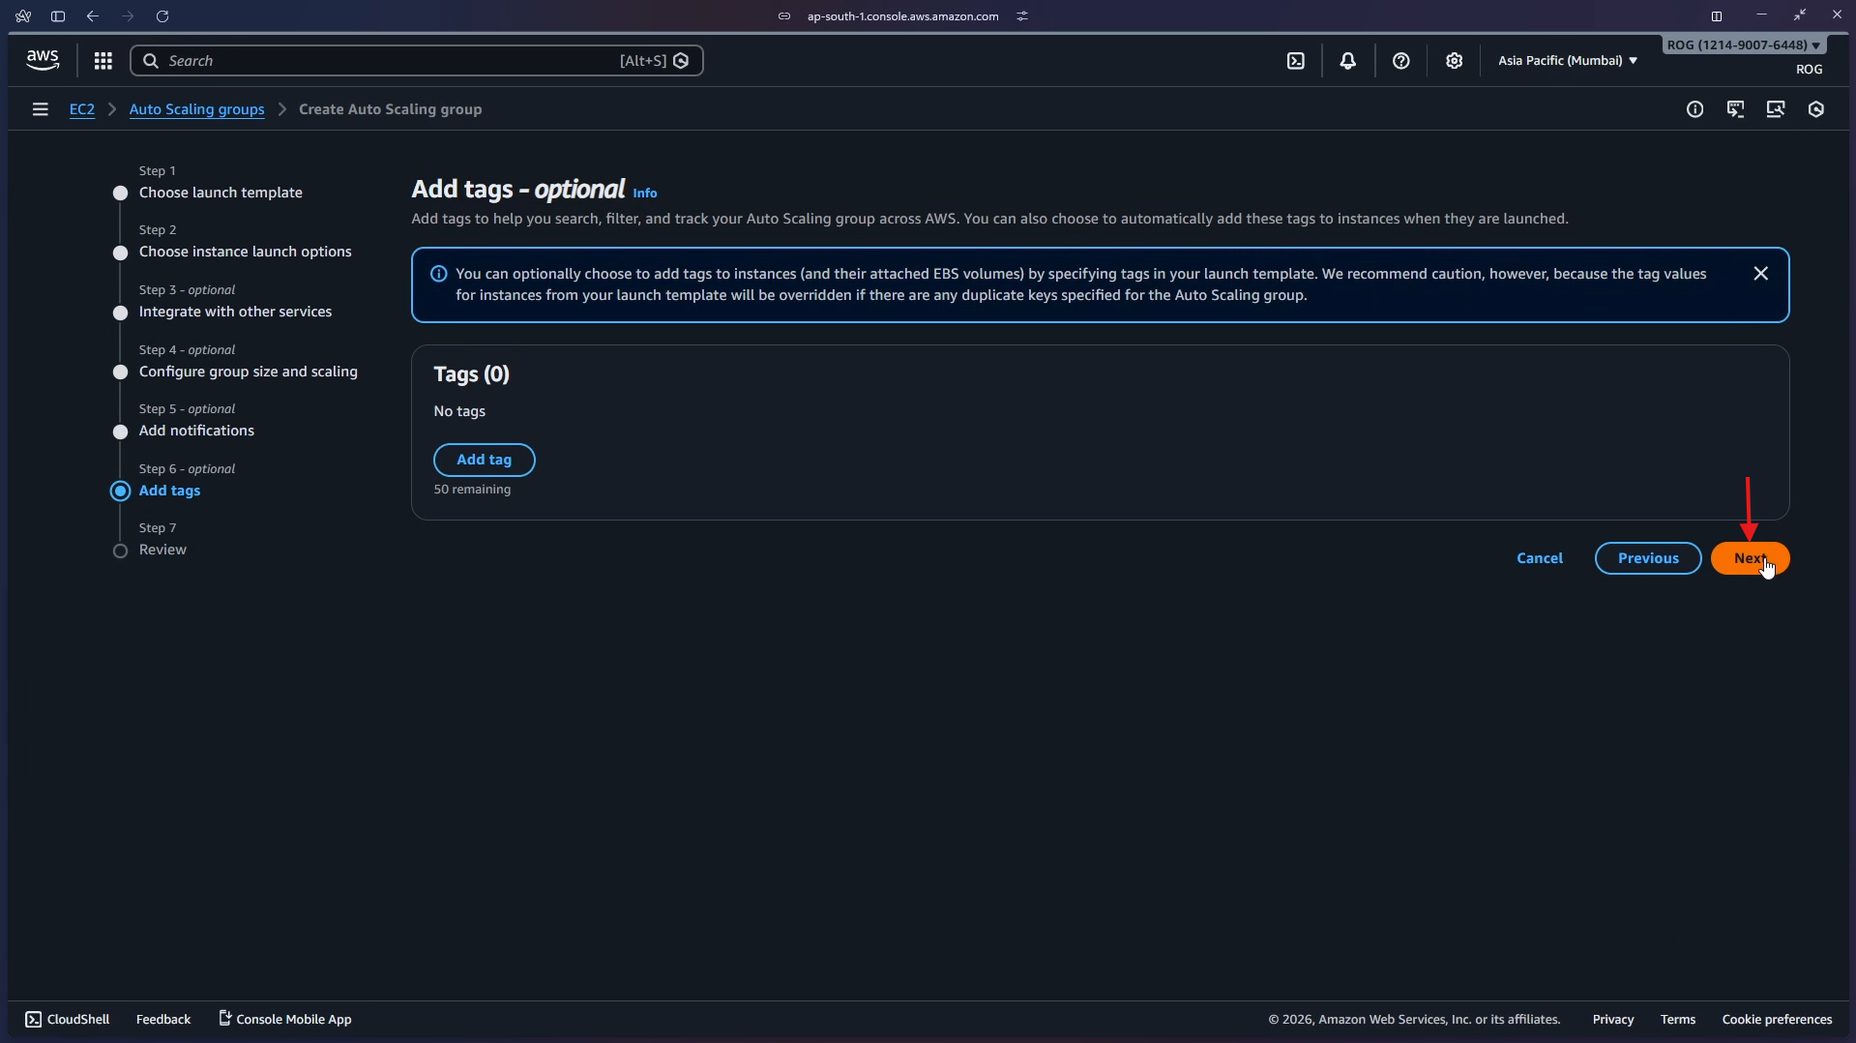Open the sidebar hamburger menu
Screen dimensions: 1856x1043
click(x=40, y=109)
